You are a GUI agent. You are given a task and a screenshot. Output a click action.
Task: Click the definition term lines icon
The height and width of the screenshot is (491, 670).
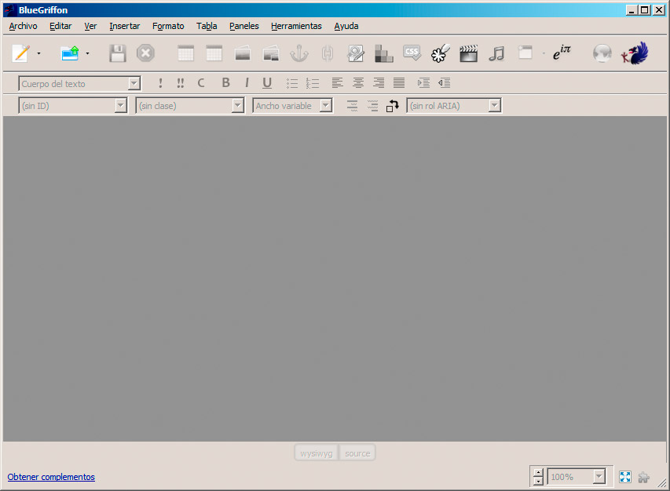[x=352, y=106]
